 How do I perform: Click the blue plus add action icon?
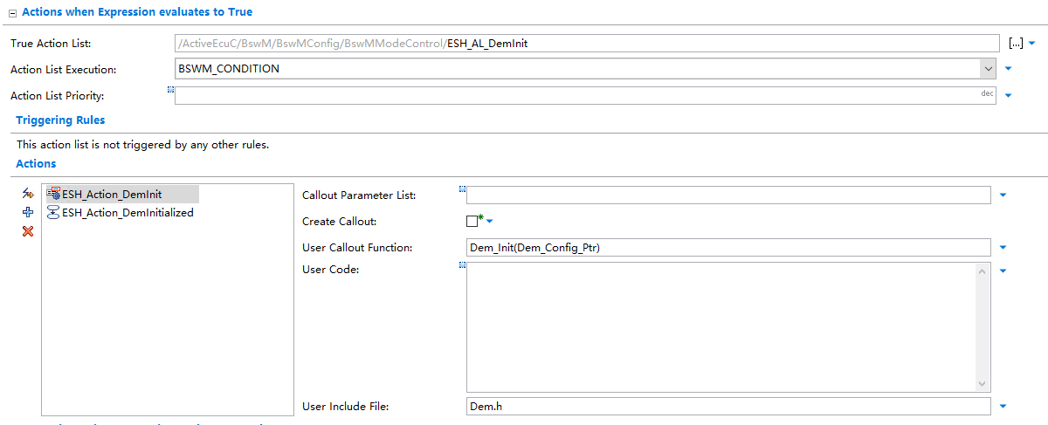point(28,212)
